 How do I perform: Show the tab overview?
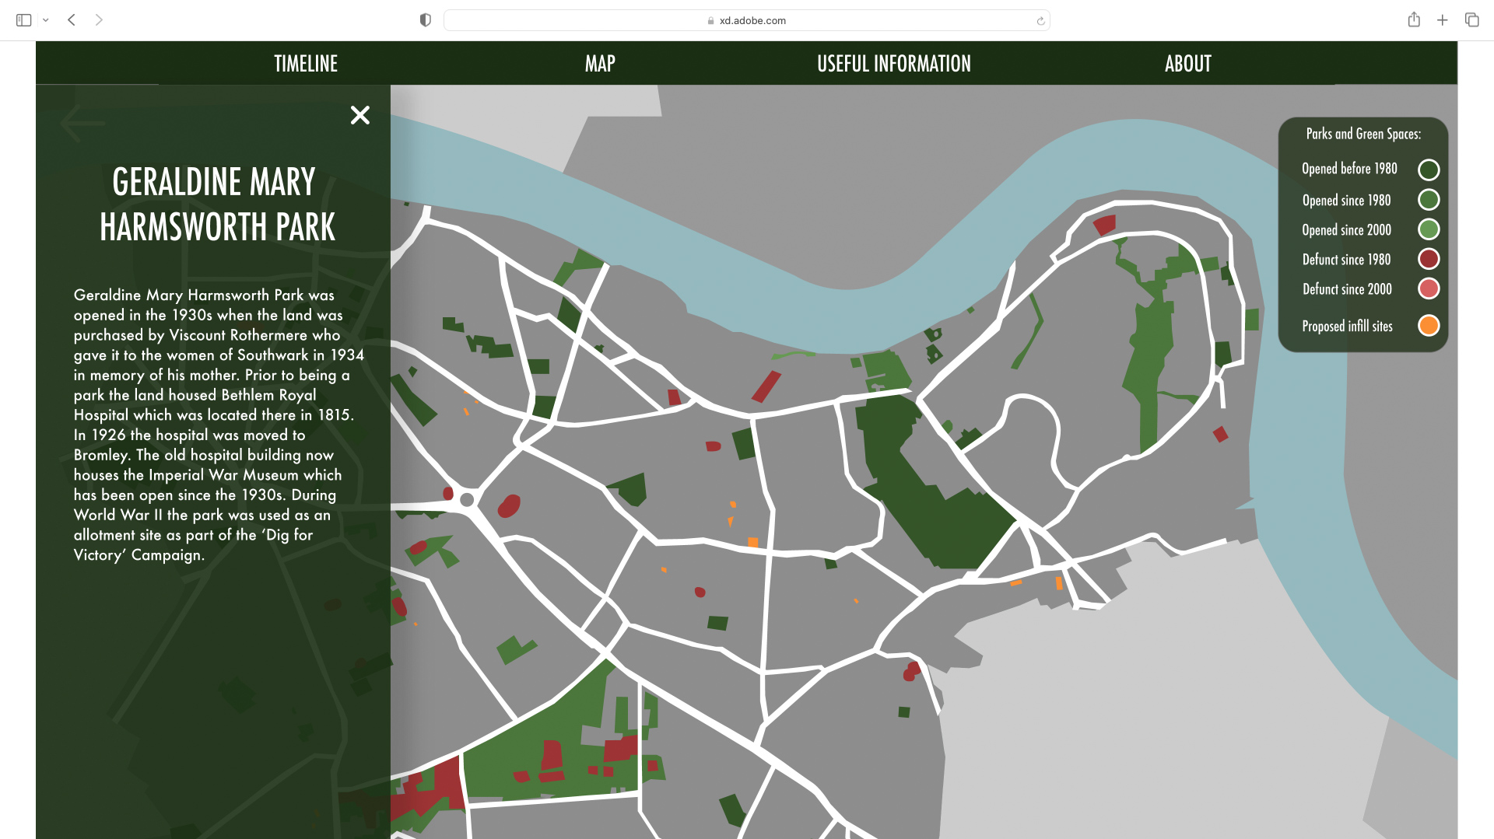(x=1471, y=20)
